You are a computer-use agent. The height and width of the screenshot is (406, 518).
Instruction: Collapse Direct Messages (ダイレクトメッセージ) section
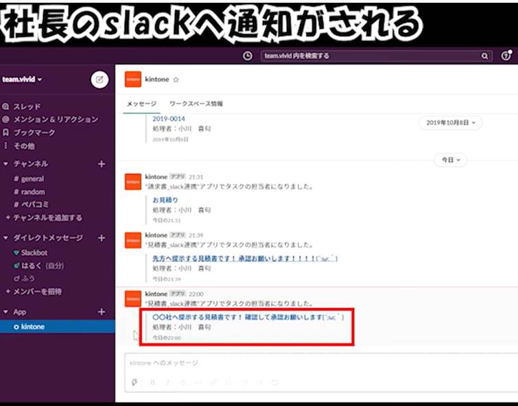tap(5, 237)
